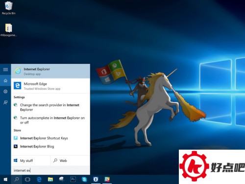
Task: Click the Internet Explorer icon in top result
Action: pos(17,71)
